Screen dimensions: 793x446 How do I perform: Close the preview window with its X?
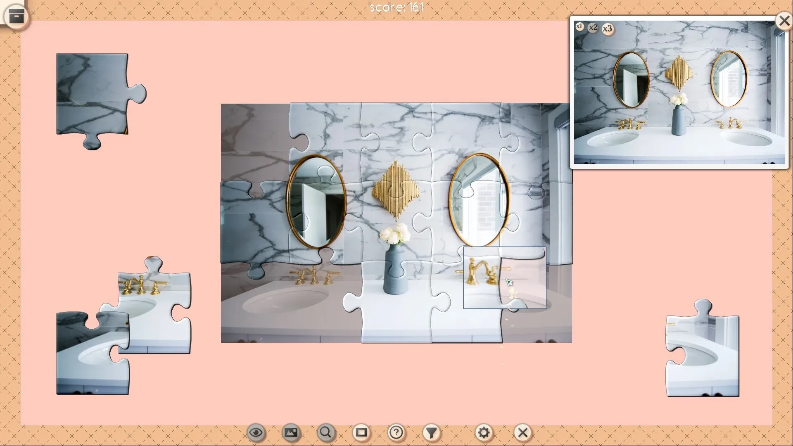pyautogui.click(x=784, y=21)
